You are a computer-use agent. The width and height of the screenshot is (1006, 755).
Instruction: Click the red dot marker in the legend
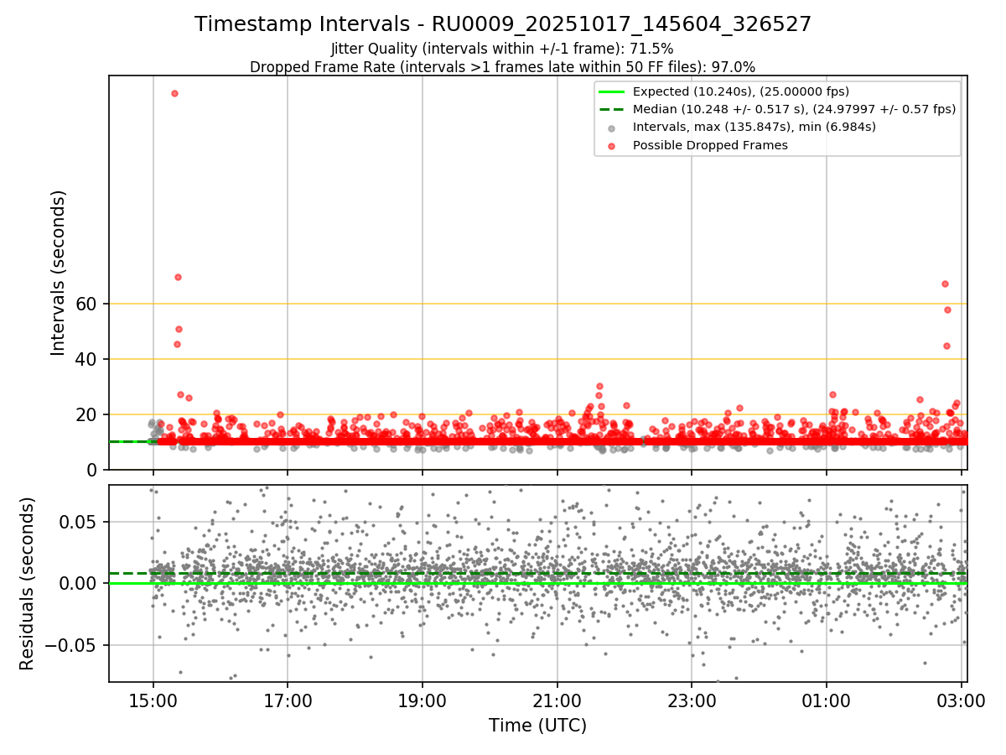point(611,146)
